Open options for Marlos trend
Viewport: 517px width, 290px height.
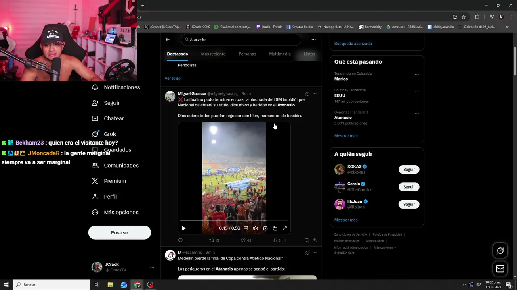tap(417, 75)
